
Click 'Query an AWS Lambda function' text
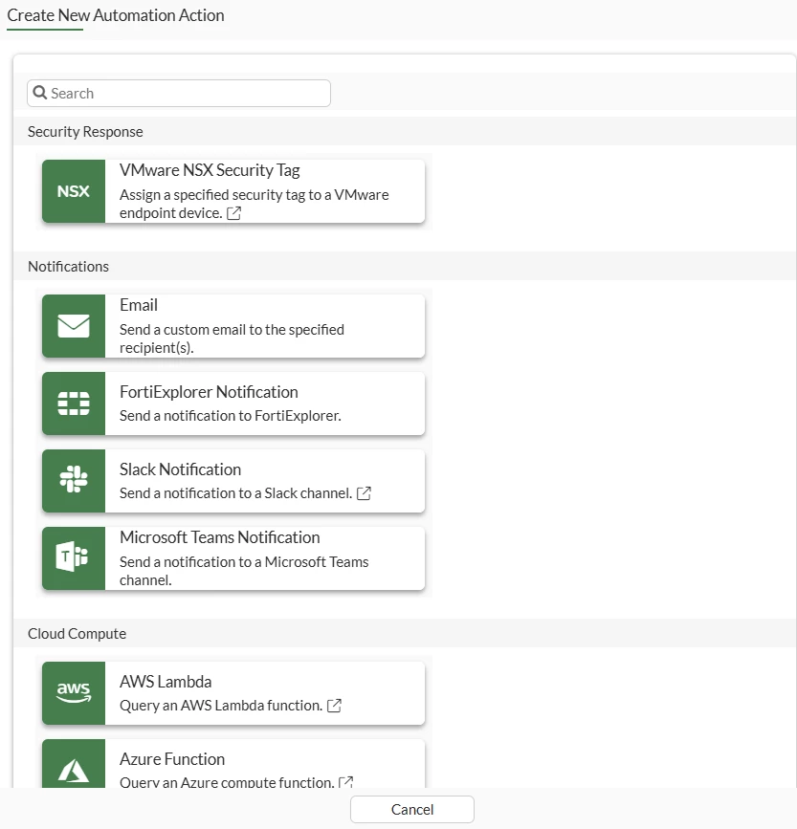pos(220,706)
